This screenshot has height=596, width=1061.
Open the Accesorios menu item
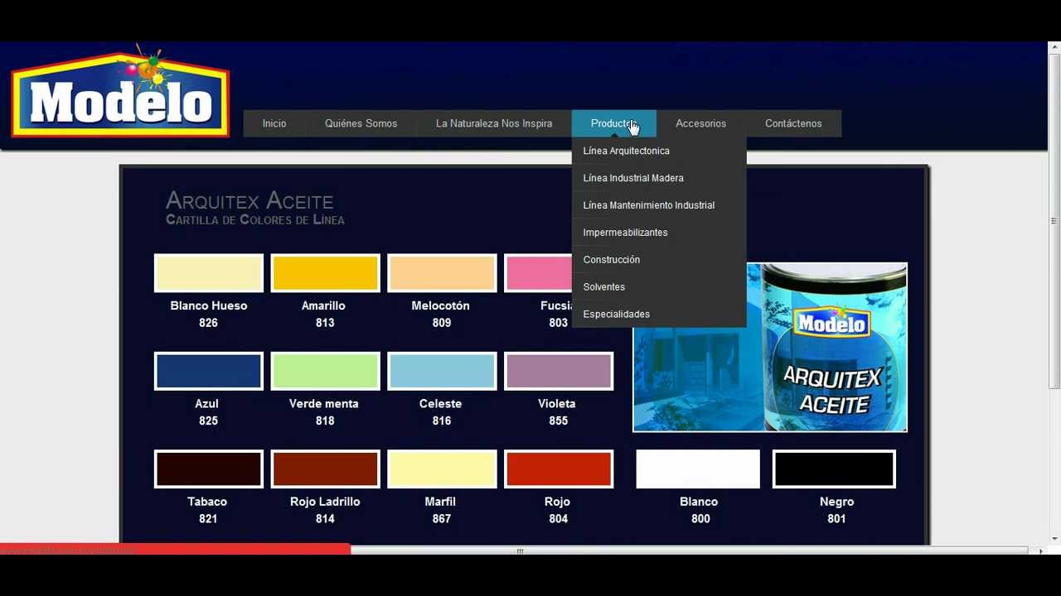[x=700, y=123]
